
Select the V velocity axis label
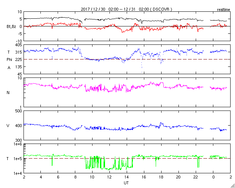[x=8, y=126]
